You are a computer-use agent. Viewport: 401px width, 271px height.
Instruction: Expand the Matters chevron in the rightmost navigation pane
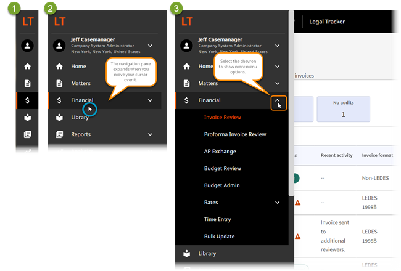[278, 83]
